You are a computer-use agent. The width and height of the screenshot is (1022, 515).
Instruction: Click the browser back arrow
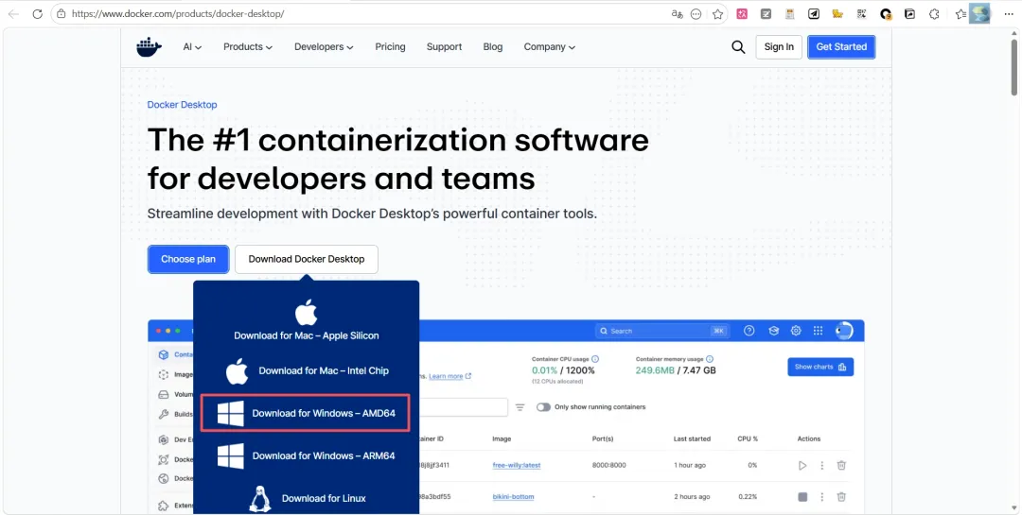click(x=13, y=13)
